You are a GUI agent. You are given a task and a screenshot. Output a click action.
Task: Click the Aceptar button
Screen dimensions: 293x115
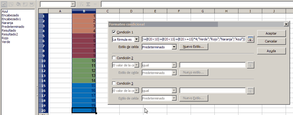(x=271, y=34)
